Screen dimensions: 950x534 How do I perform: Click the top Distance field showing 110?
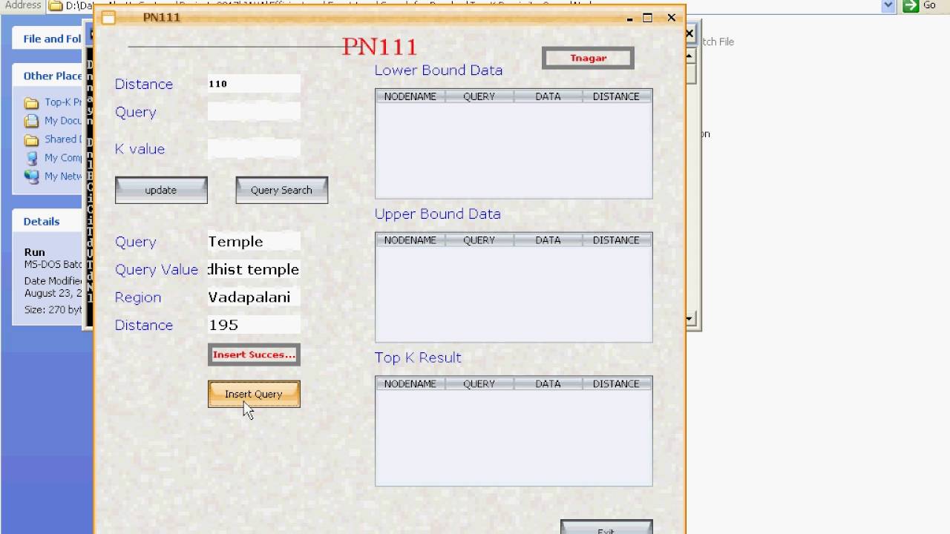click(x=254, y=84)
